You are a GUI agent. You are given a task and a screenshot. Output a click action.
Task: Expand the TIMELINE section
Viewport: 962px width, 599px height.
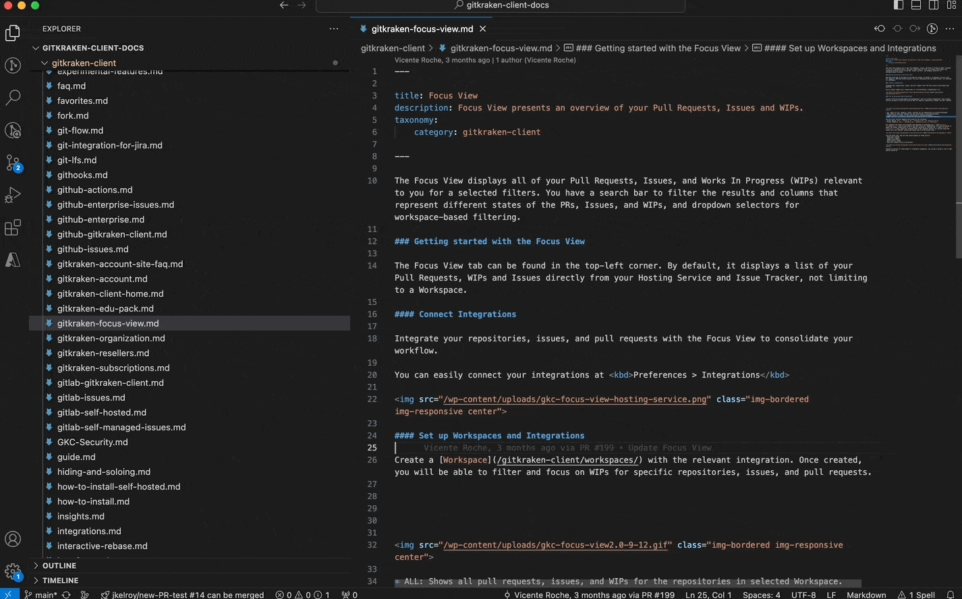pyautogui.click(x=60, y=580)
